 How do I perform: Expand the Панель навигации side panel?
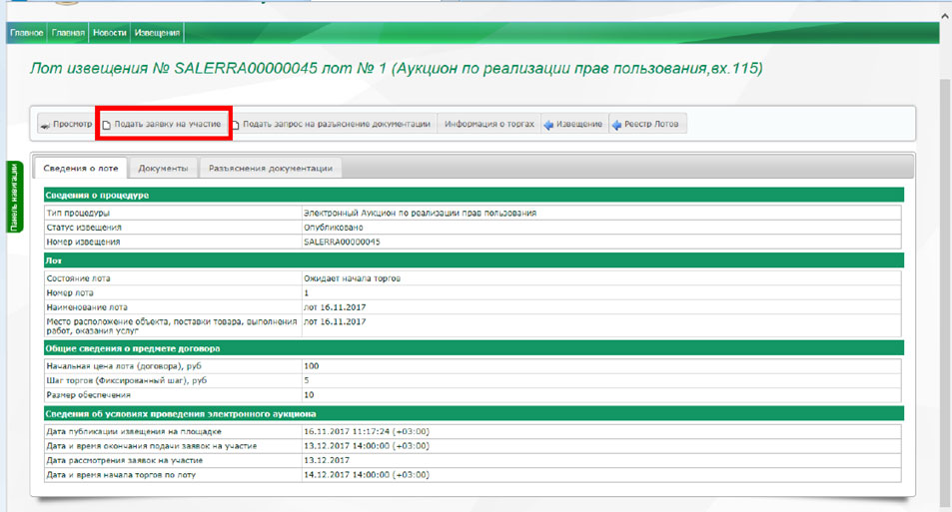(x=14, y=197)
